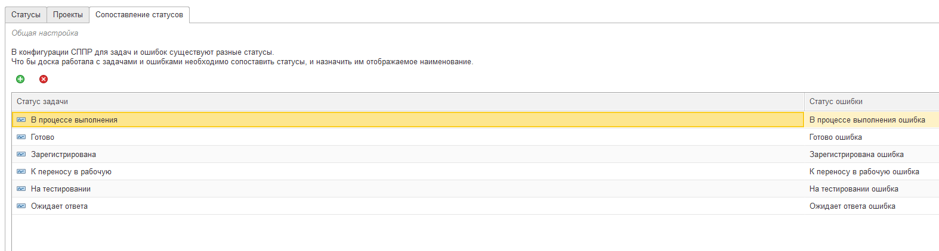Screen dimensions: 939x251
Task: Click the 'Зарегистрирована ошибка' error status cell
Action: [856, 155]
